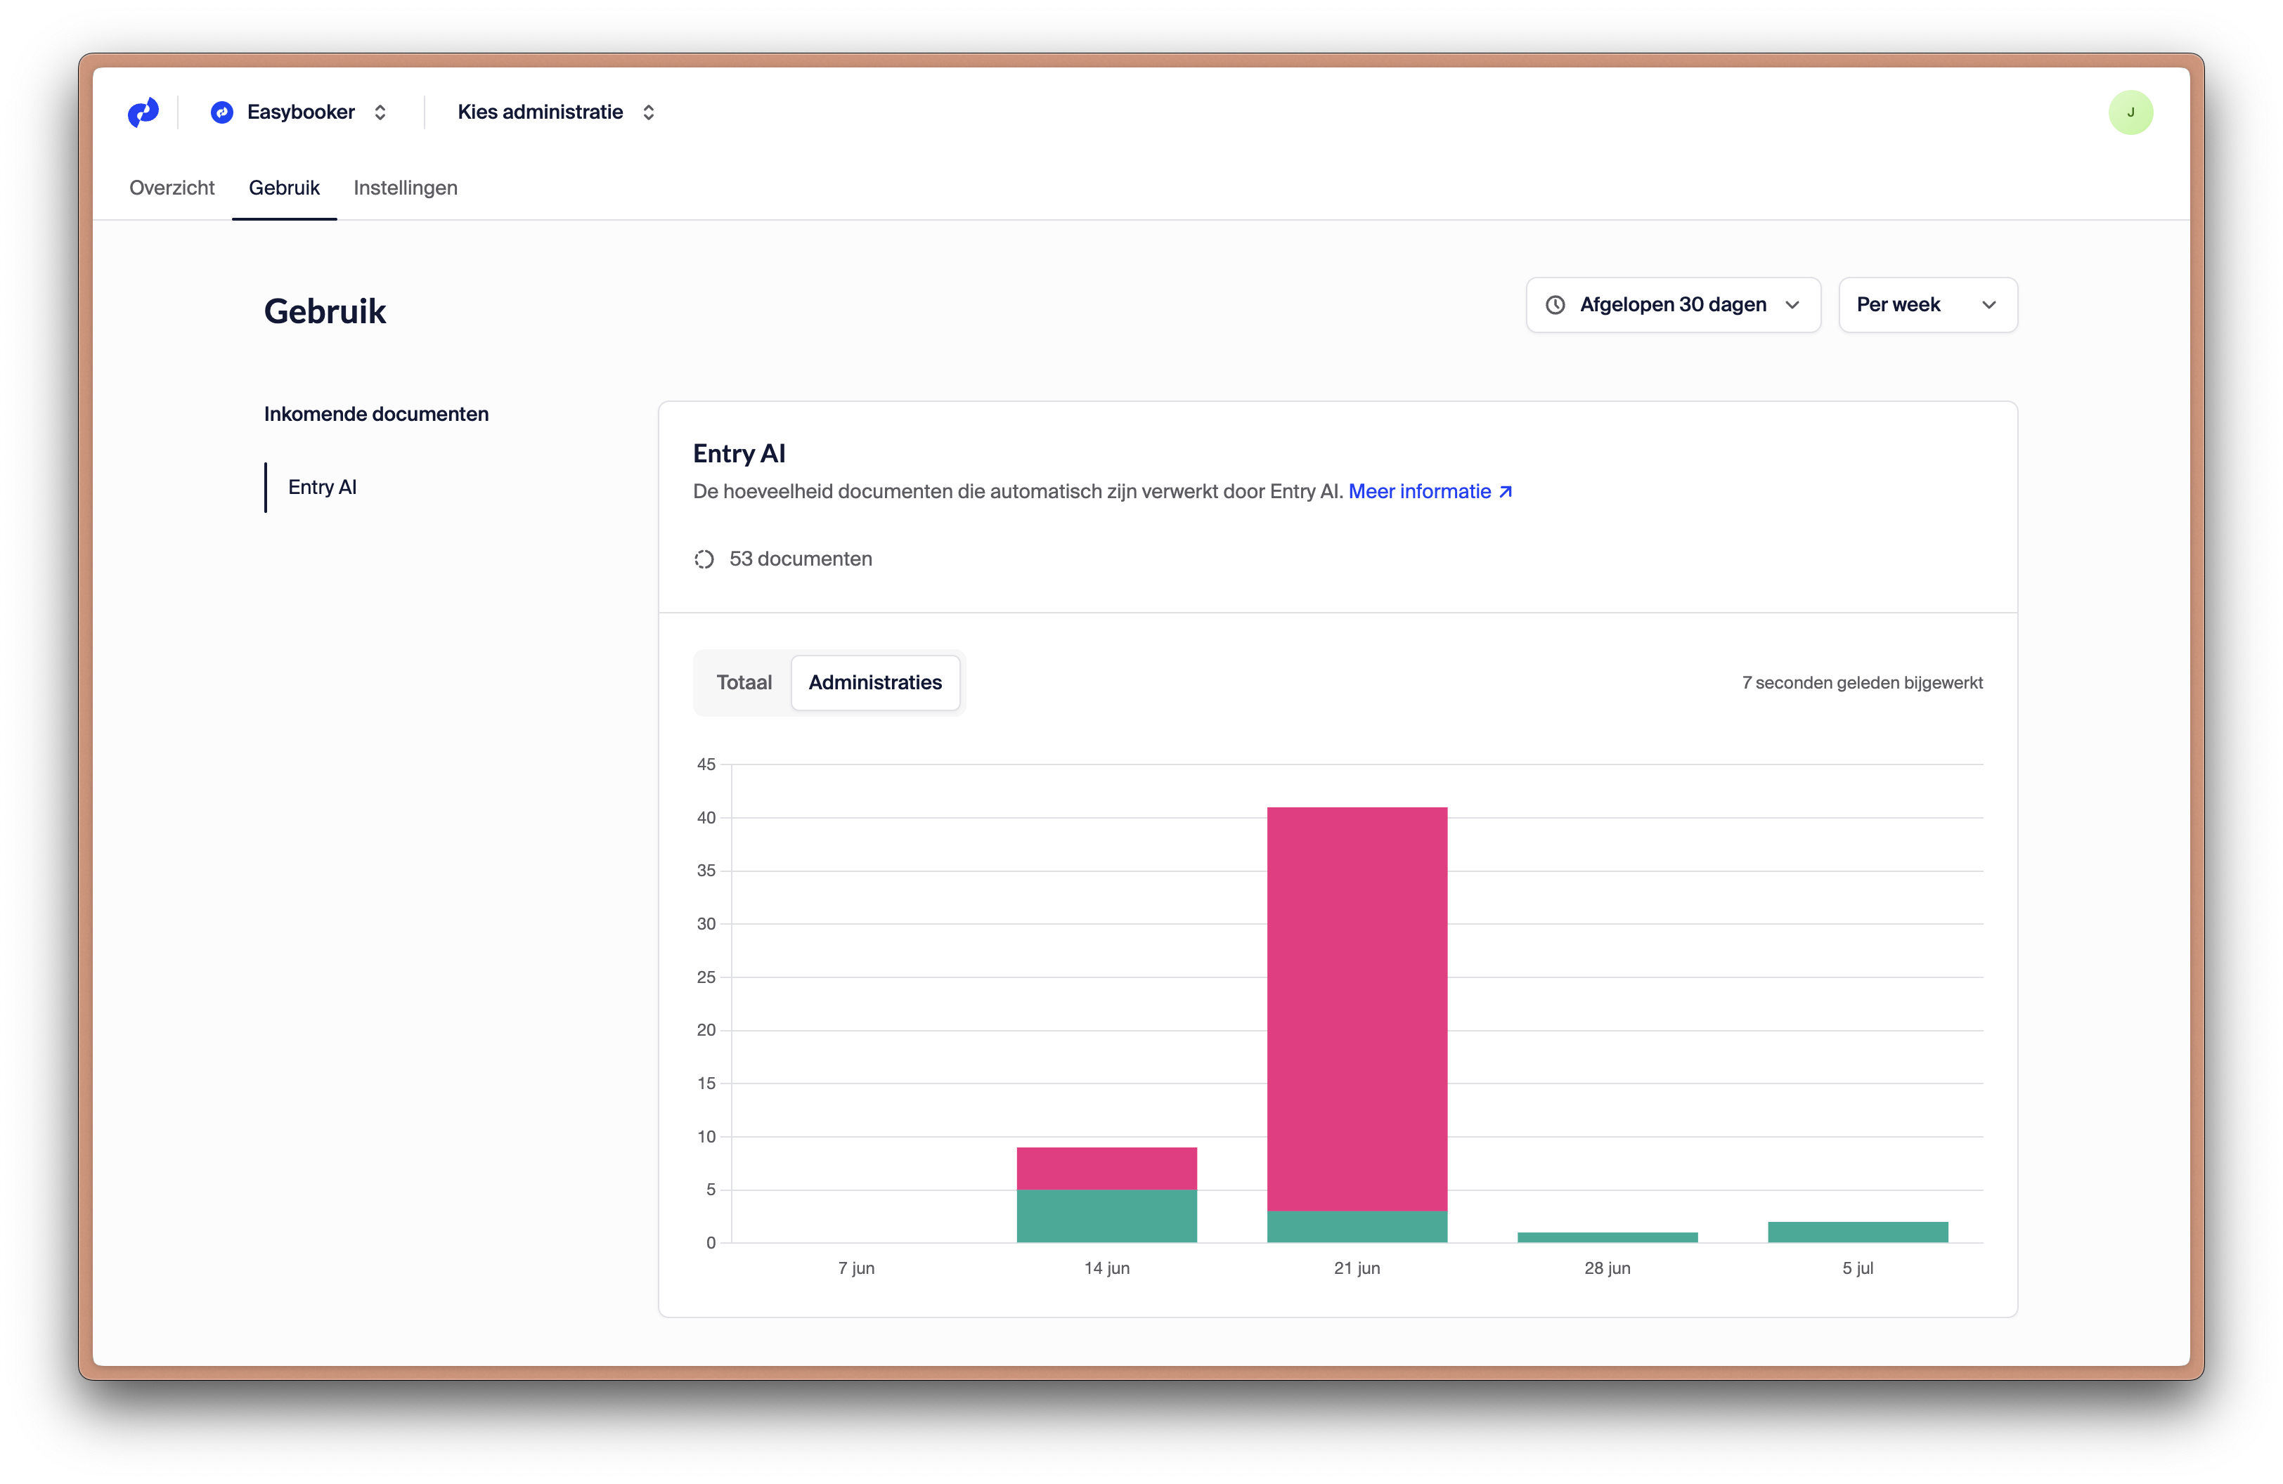Select the Gebruik tab
Image resolution: width=2283 pixels, height=1484 pixels.
tap(284, 188)
